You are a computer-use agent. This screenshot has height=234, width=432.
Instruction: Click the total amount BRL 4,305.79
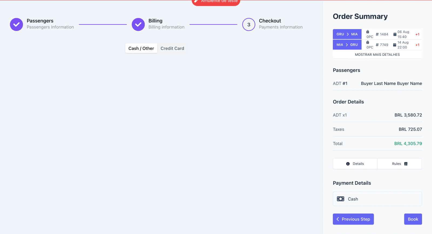tap(408, 144)
